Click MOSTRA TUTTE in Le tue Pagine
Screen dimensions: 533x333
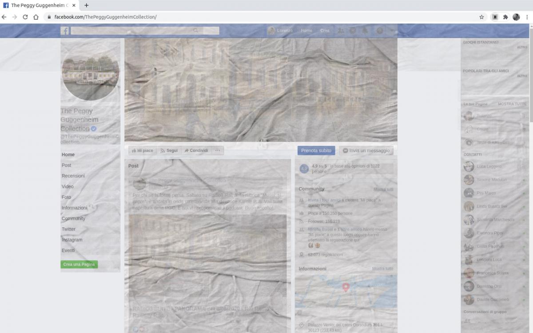click(x=512, y=104)
